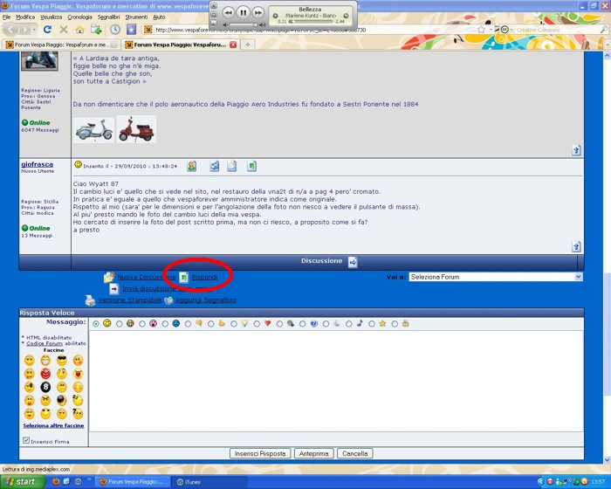Click the search magnifier in Creative Commons box
The height and width of the screenshot is (489, 611).
tap(604, 30)
